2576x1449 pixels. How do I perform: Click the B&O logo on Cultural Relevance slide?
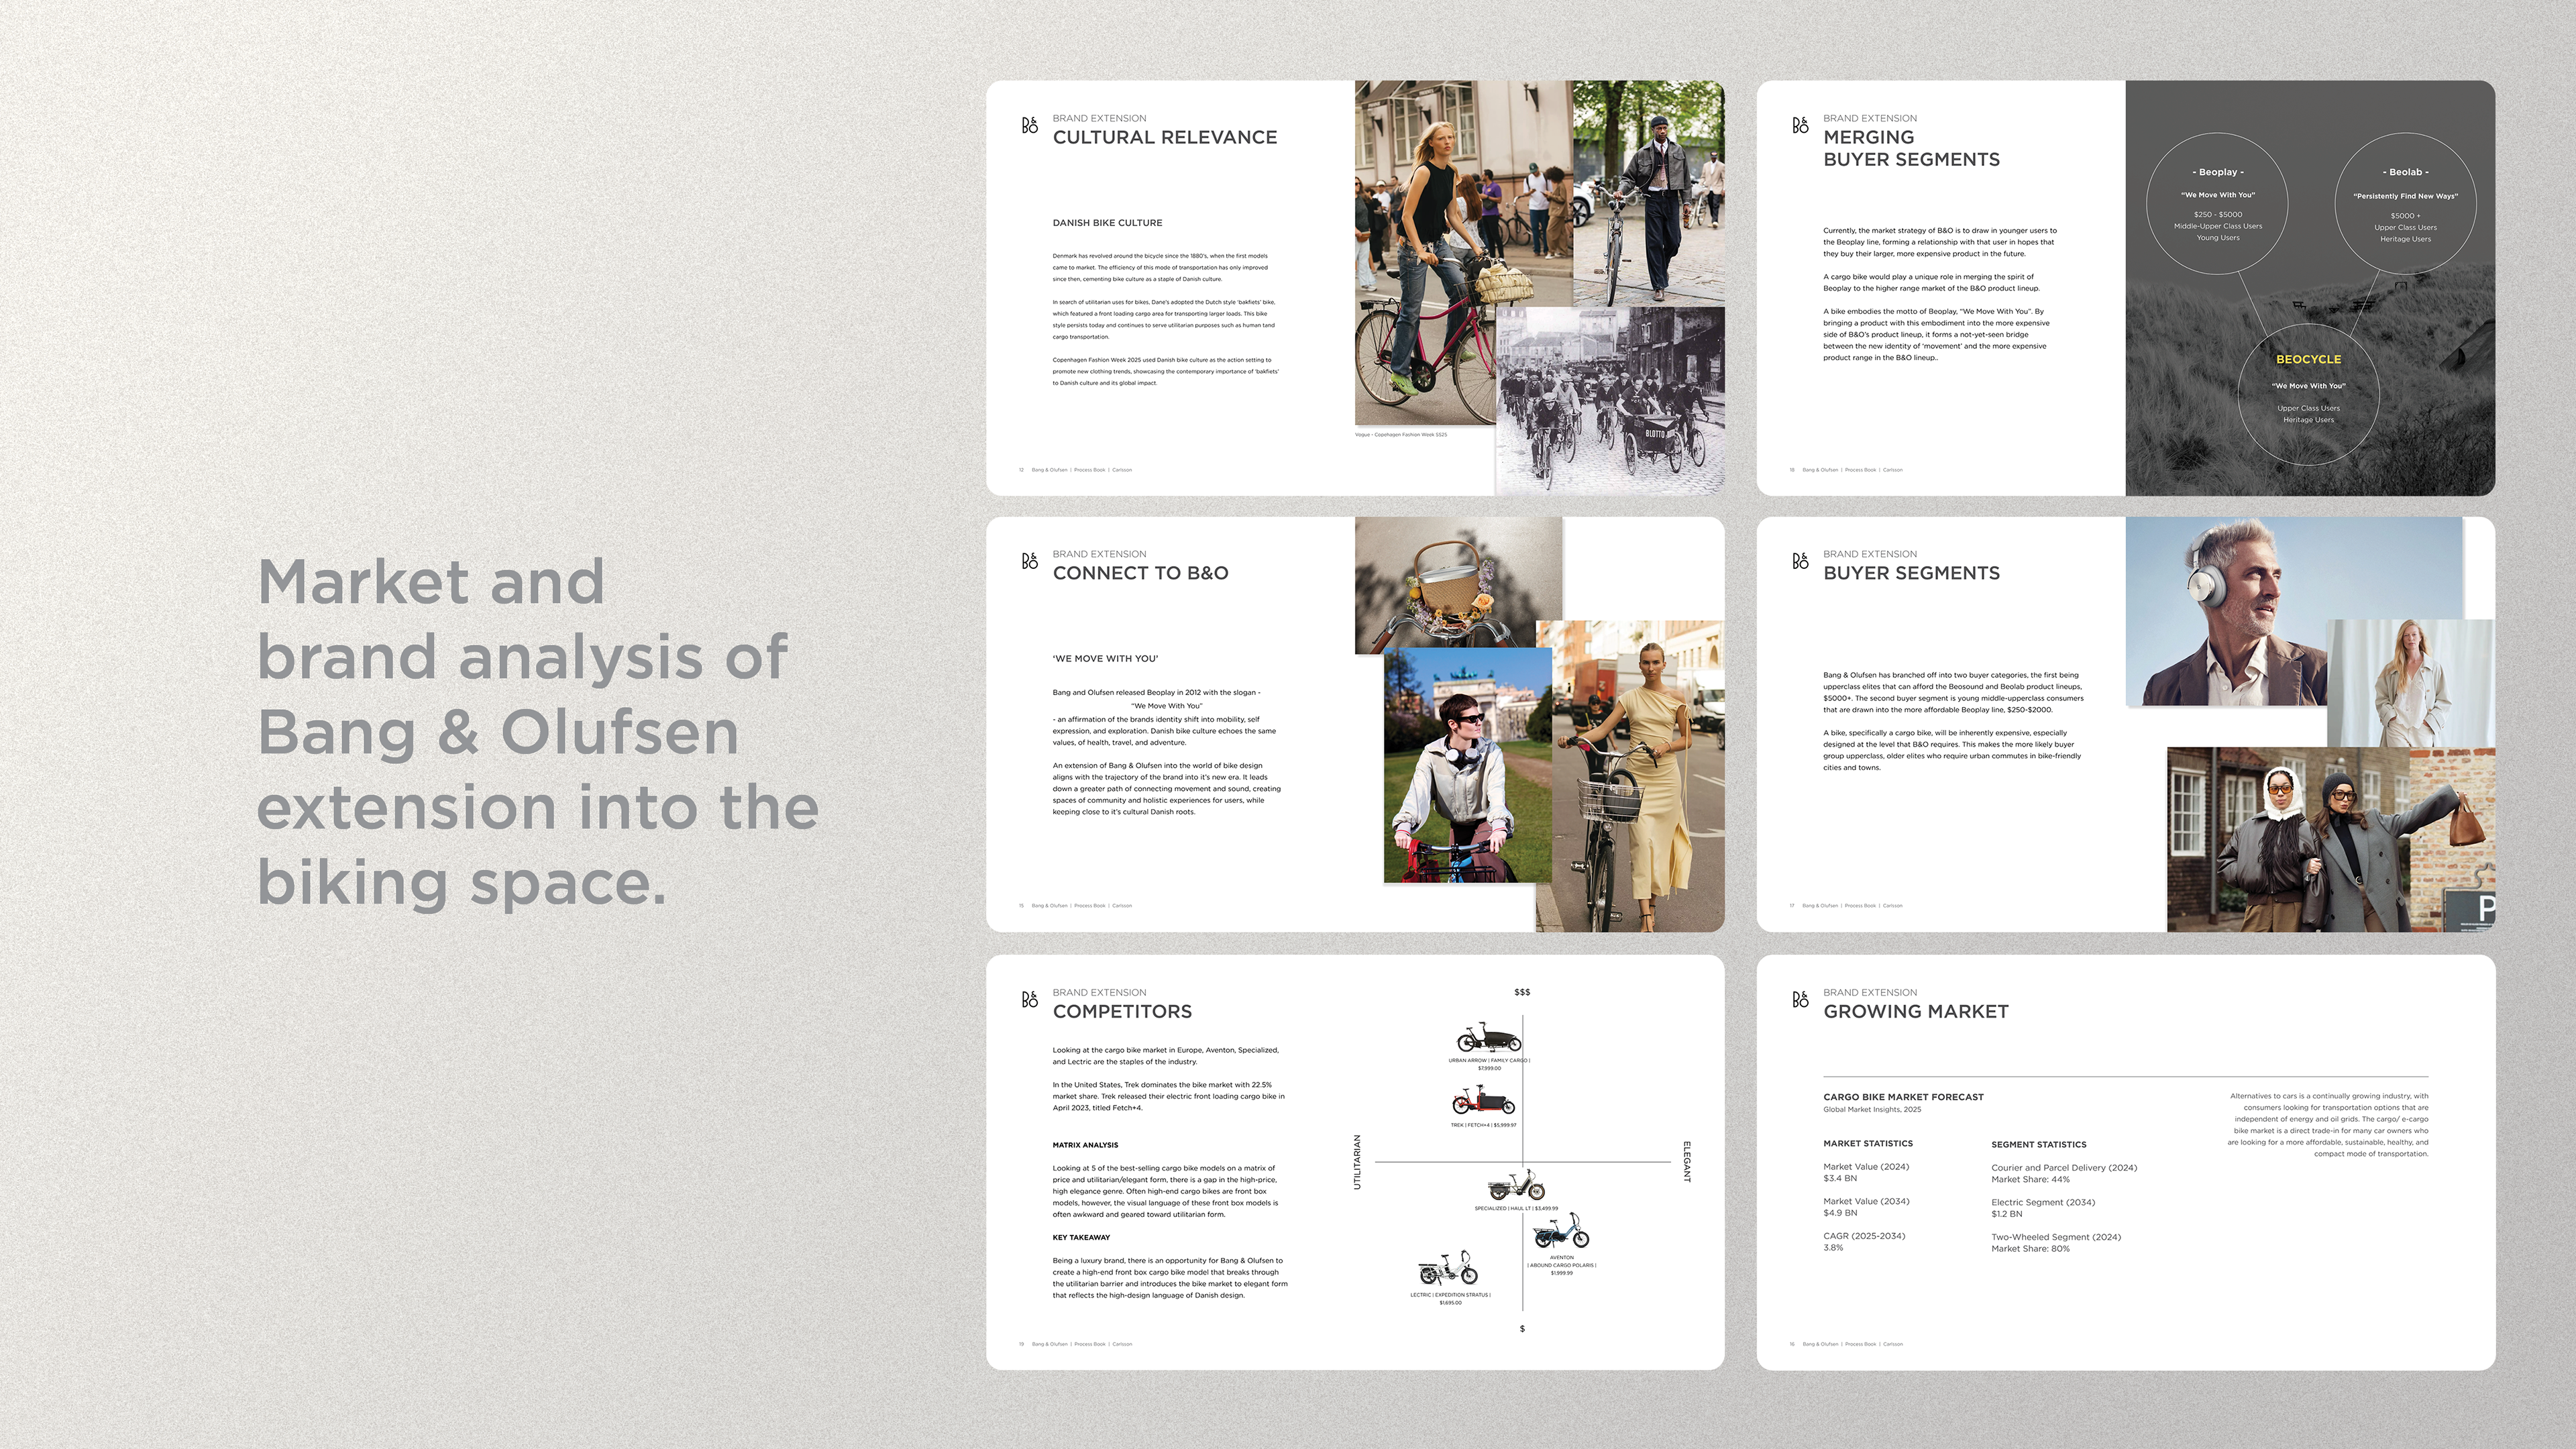click(1029, 125)
